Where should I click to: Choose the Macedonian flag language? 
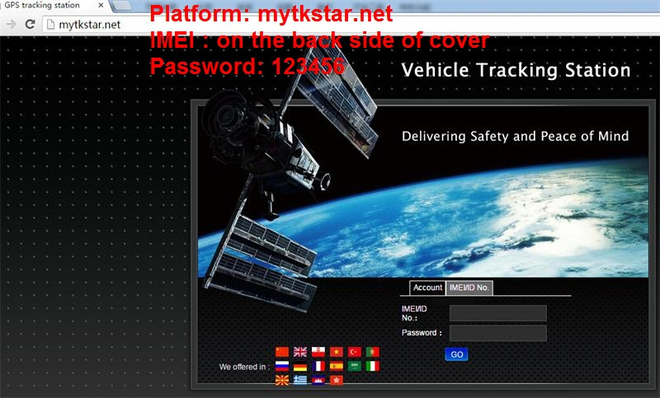click(x=282, y=381)
